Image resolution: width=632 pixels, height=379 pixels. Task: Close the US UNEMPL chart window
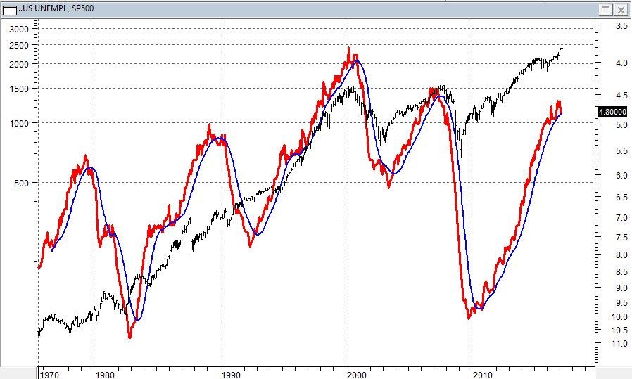click(621, 10)
